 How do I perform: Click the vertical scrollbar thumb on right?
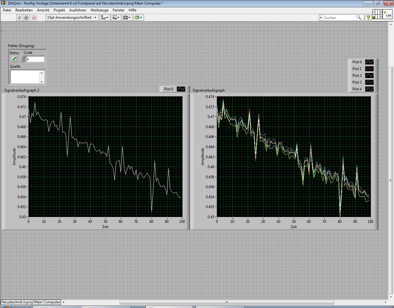click(x=391, y=180)
